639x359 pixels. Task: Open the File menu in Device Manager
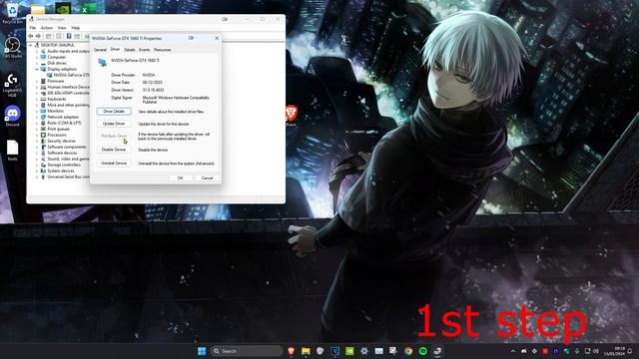point(33,28)
